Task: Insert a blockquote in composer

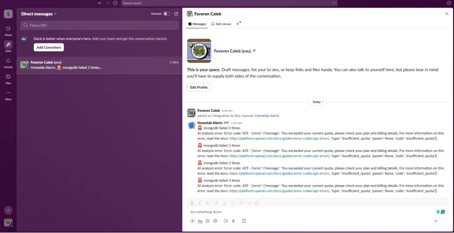Action: coord(242,203)
